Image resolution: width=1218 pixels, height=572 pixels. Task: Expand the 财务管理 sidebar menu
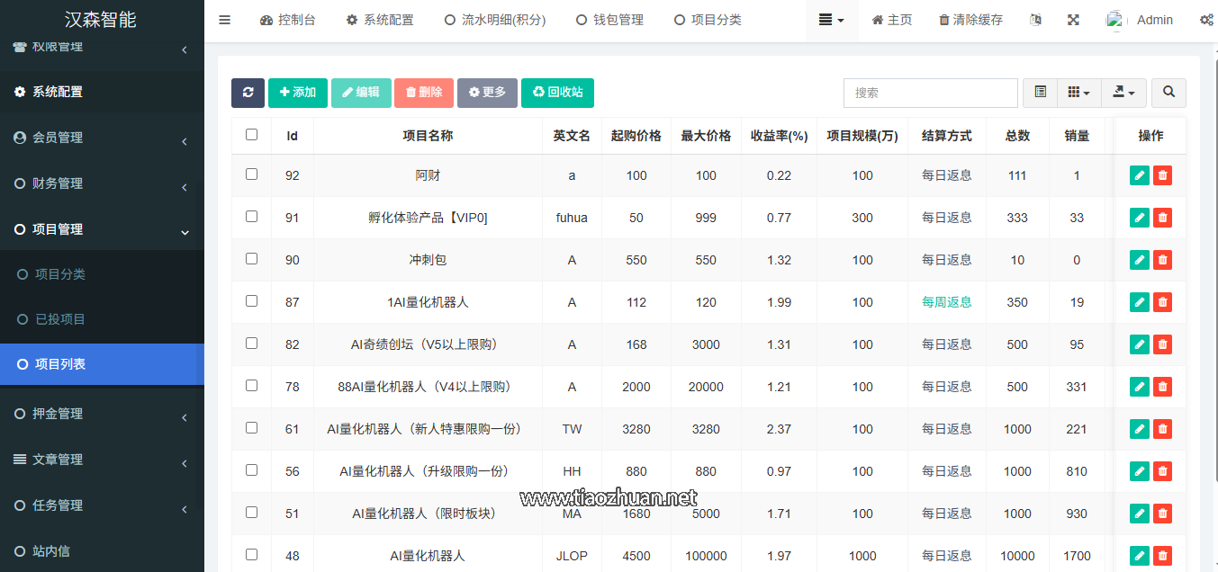point(102,183)
